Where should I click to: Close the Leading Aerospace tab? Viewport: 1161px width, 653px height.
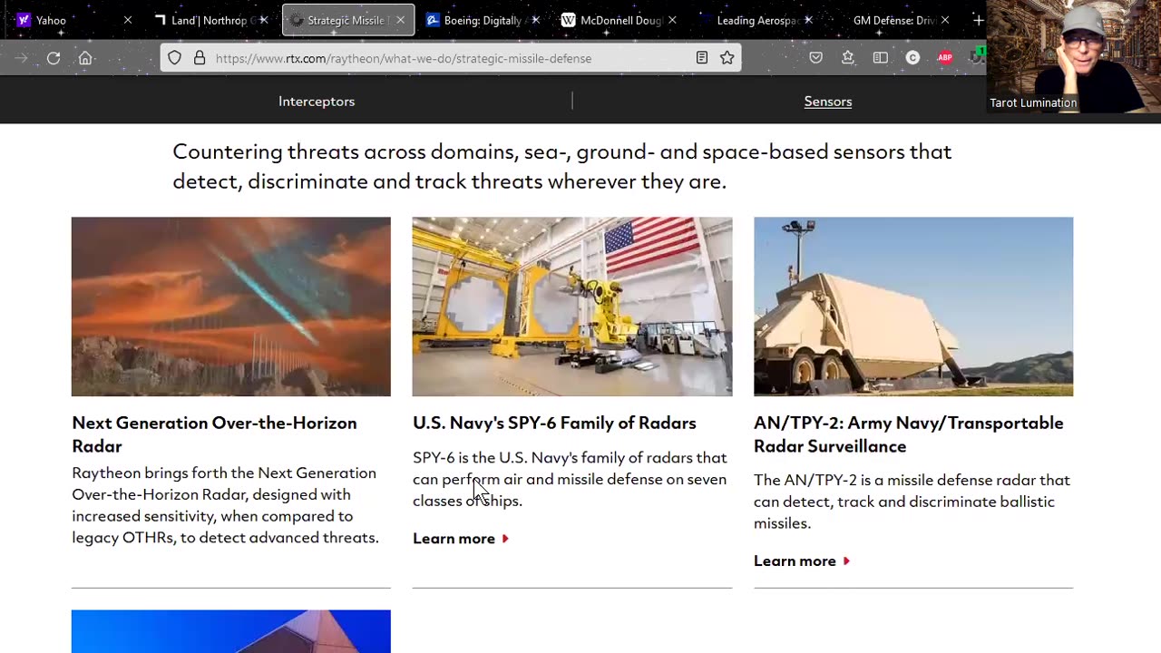tap(808, 20)
